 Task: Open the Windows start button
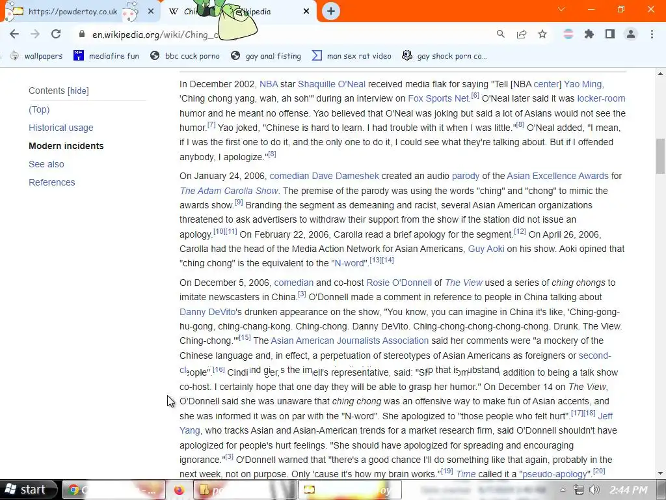[x=27, y=490]
